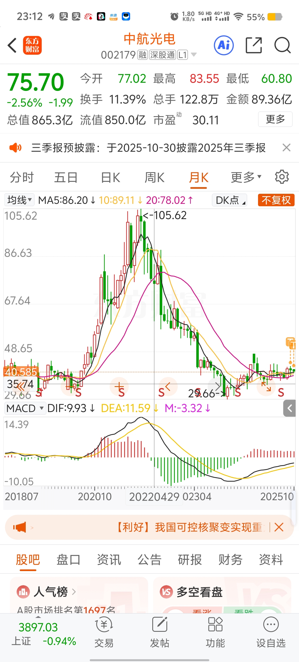Tap the 75.70 current price

35,82
